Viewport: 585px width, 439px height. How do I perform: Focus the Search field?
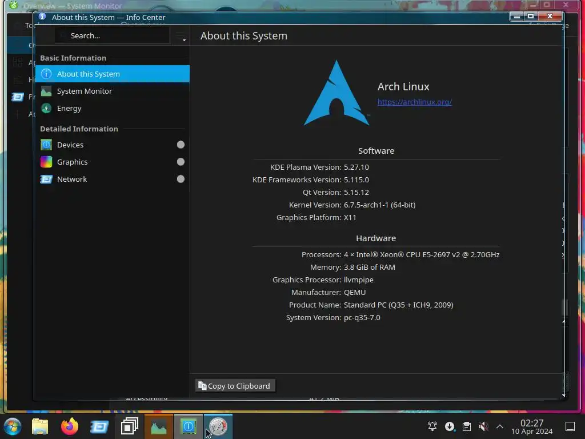coord(113,36)
